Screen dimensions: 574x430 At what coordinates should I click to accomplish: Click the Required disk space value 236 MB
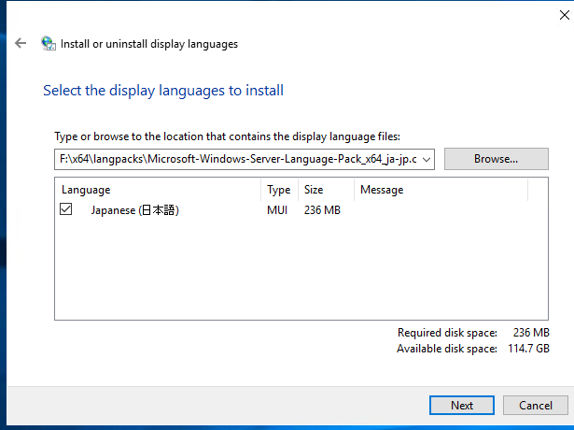(x=531, y=333)
